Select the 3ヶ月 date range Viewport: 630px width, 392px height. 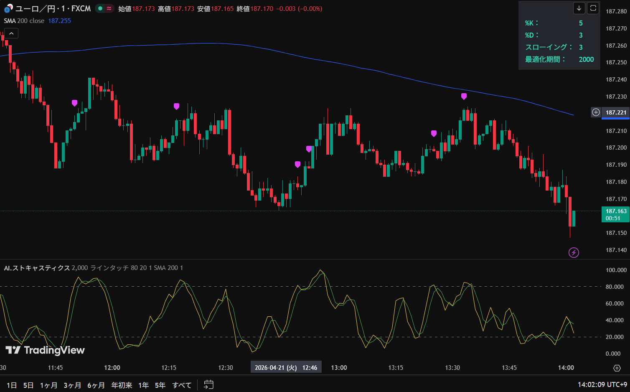click(72, 385)
